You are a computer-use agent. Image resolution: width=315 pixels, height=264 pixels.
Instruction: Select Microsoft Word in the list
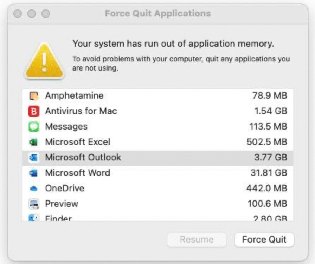[78, 173]
